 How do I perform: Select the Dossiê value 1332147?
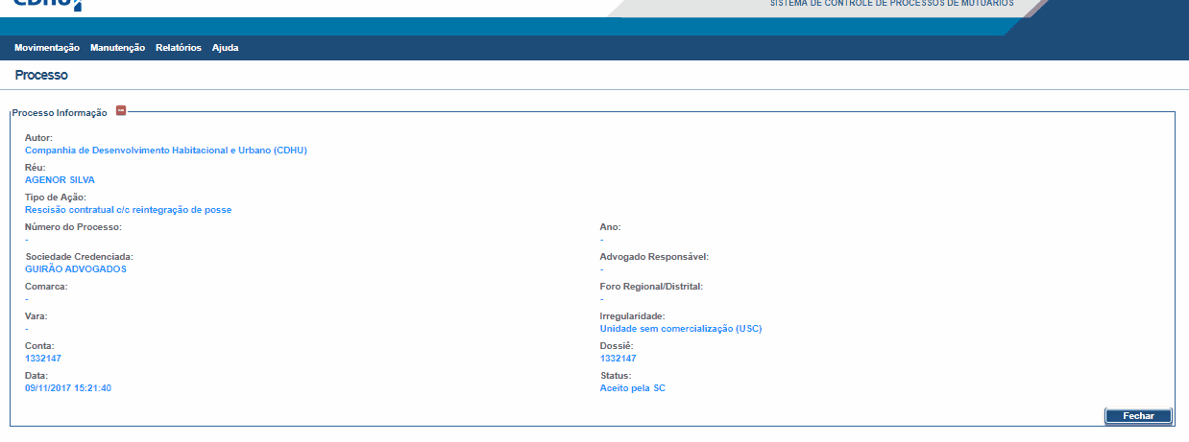point(619,359)
